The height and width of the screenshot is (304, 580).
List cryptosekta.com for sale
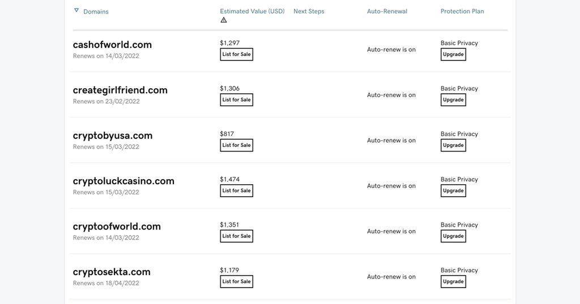pos(236,281)
